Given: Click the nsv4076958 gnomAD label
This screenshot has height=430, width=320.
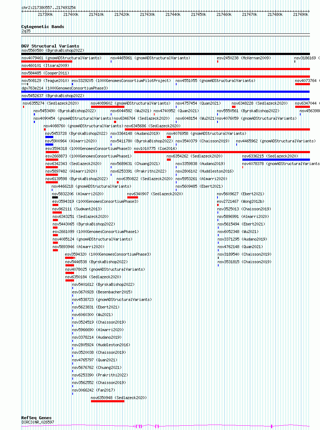Looking at the screenshot, I should [206, 133].
